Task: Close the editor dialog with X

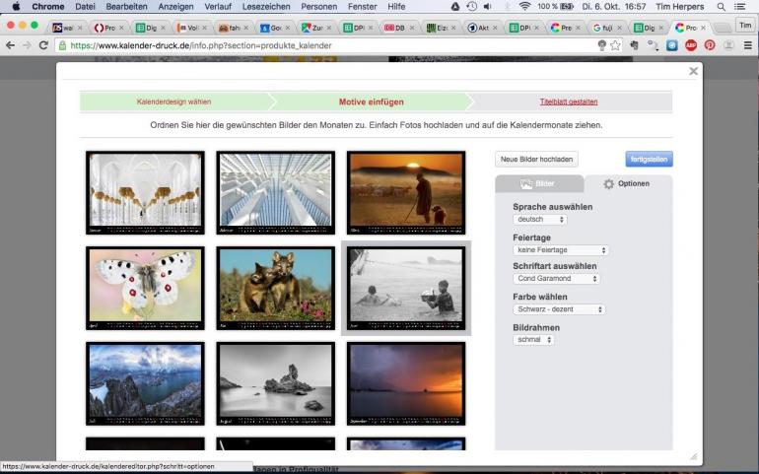Action: pos(693,71)
